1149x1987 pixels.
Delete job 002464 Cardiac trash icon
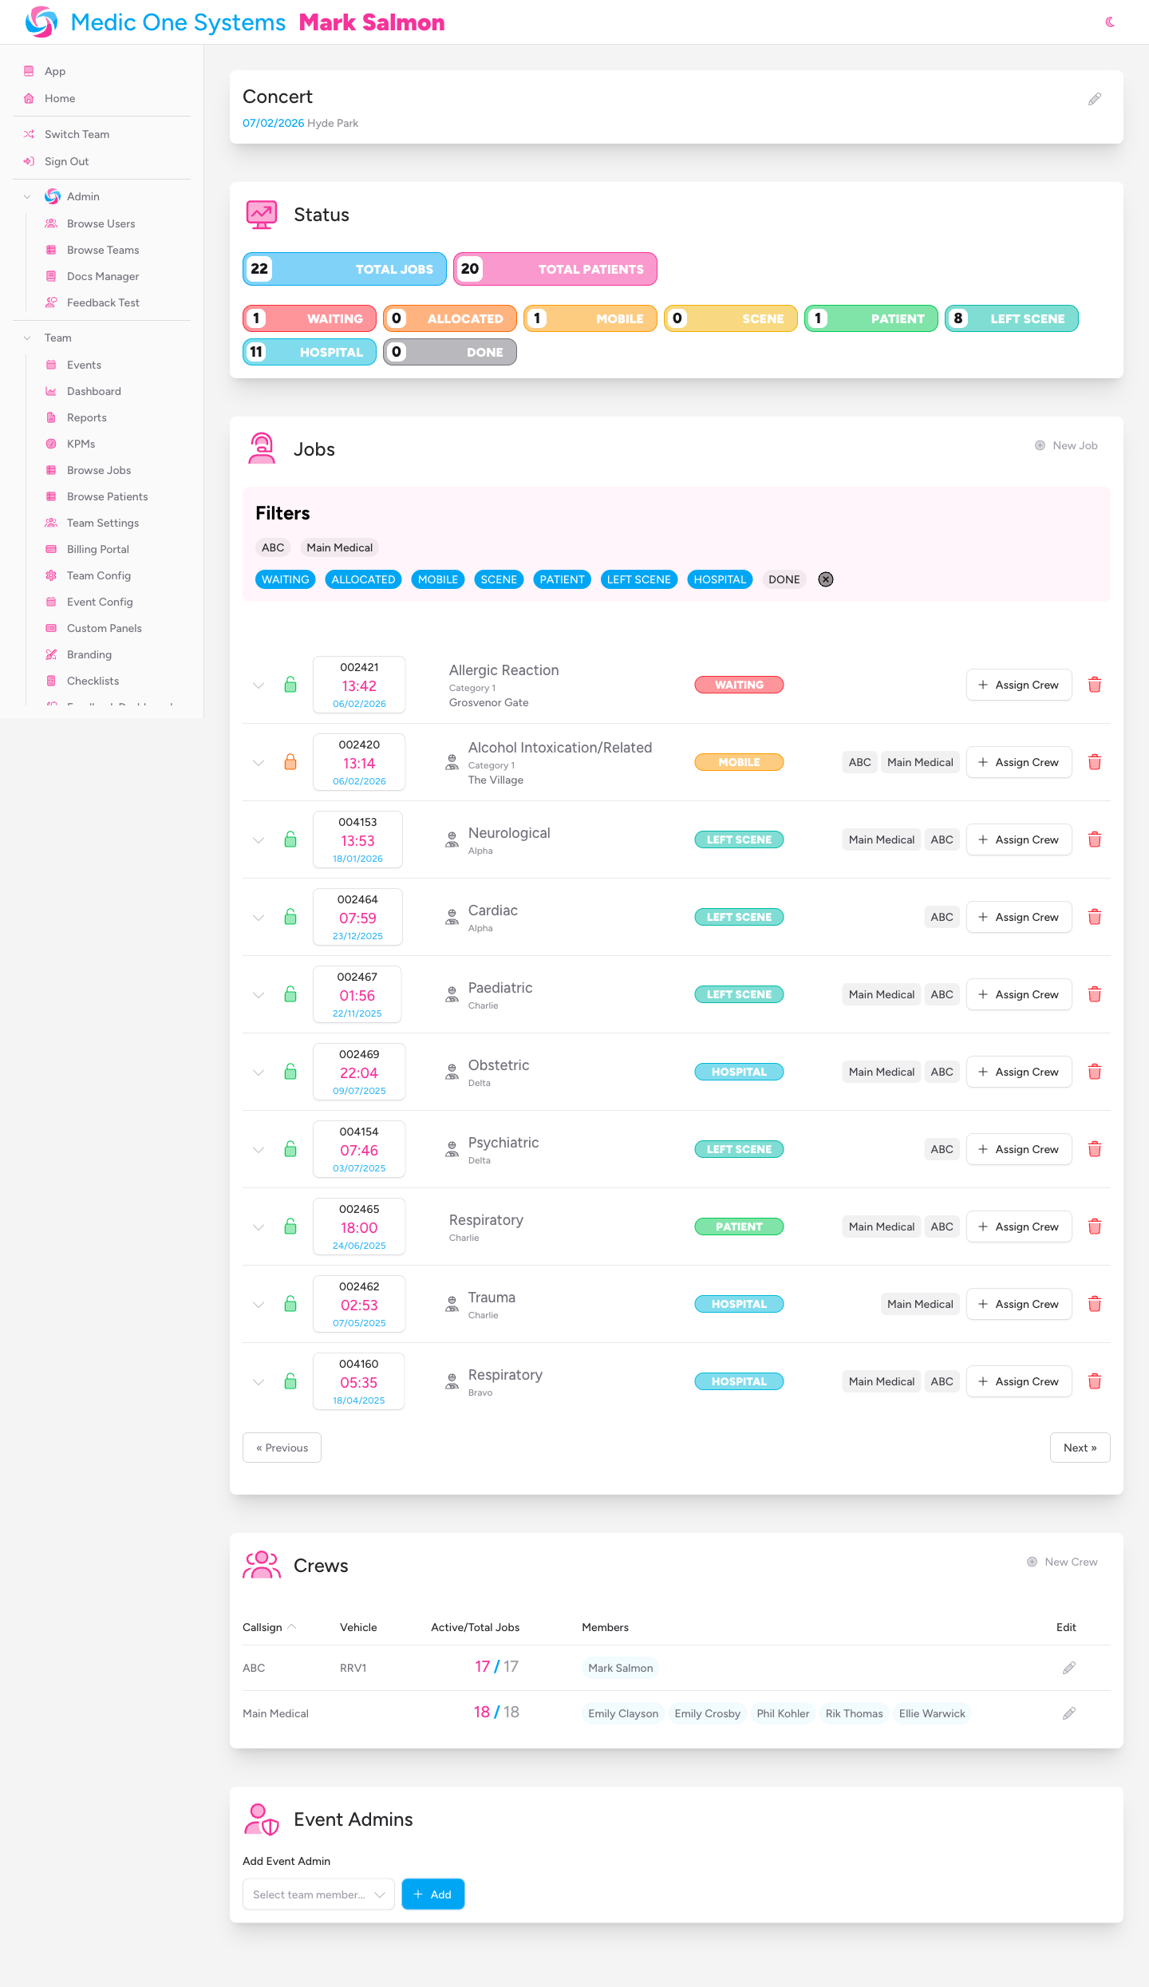[x=1095, y=917]
